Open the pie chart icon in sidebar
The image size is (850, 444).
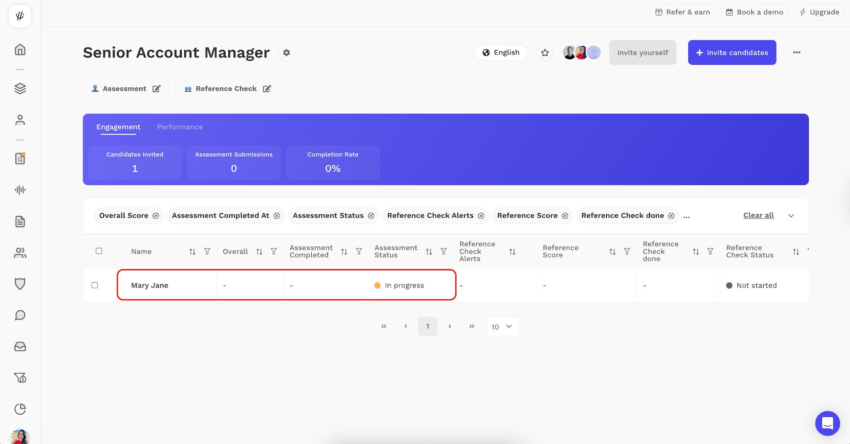(x=20, y=409)
